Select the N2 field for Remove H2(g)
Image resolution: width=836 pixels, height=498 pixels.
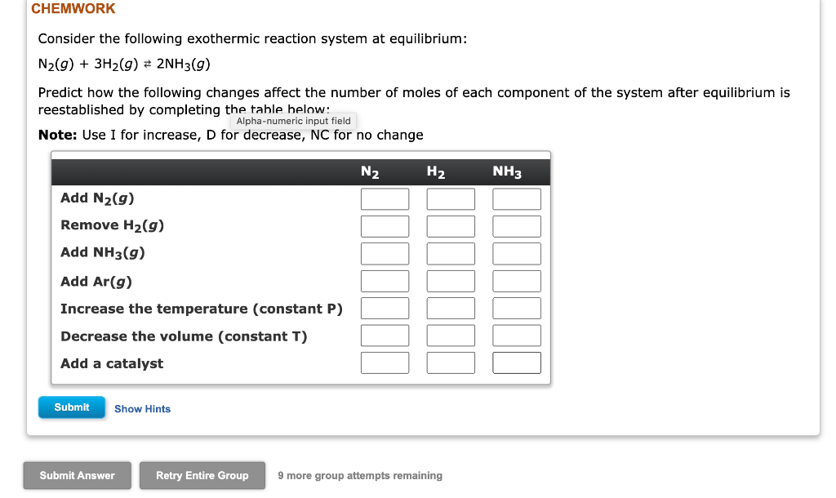385,226
